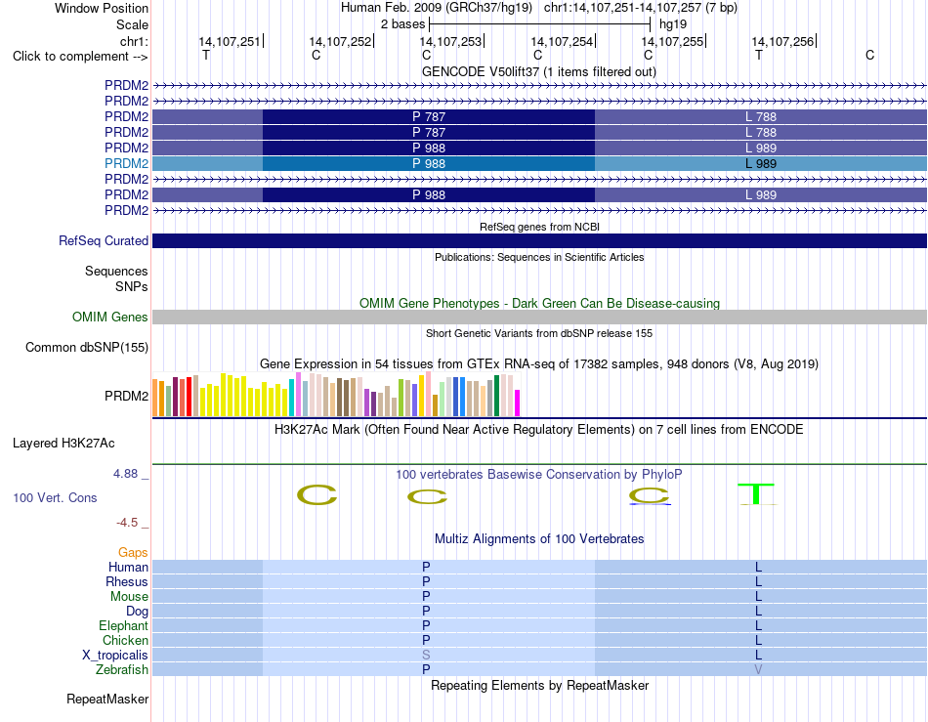The image size is (928, 722).
Task: Click P 988 in the highlighted light-blue row
Action: tap(429, 164)
